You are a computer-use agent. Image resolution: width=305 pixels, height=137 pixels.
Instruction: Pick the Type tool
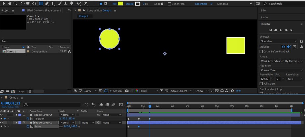click(53, 4)
